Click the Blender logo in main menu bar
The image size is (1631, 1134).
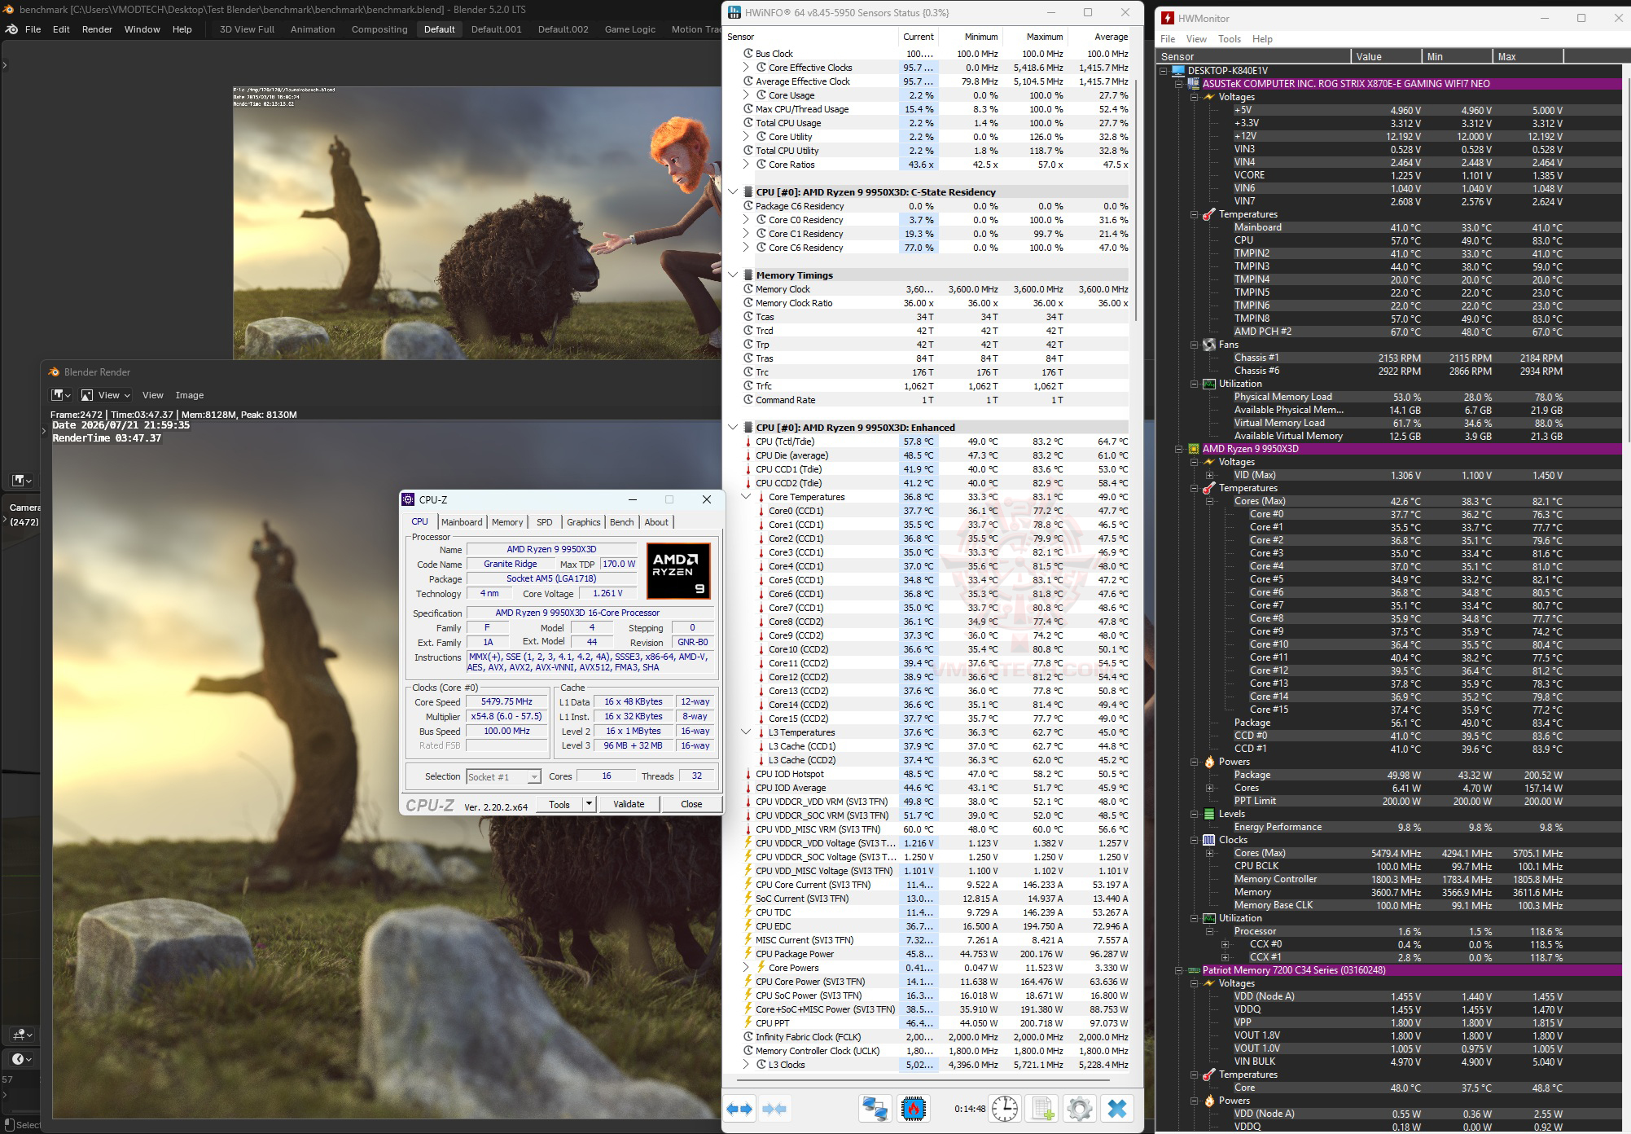11,29
